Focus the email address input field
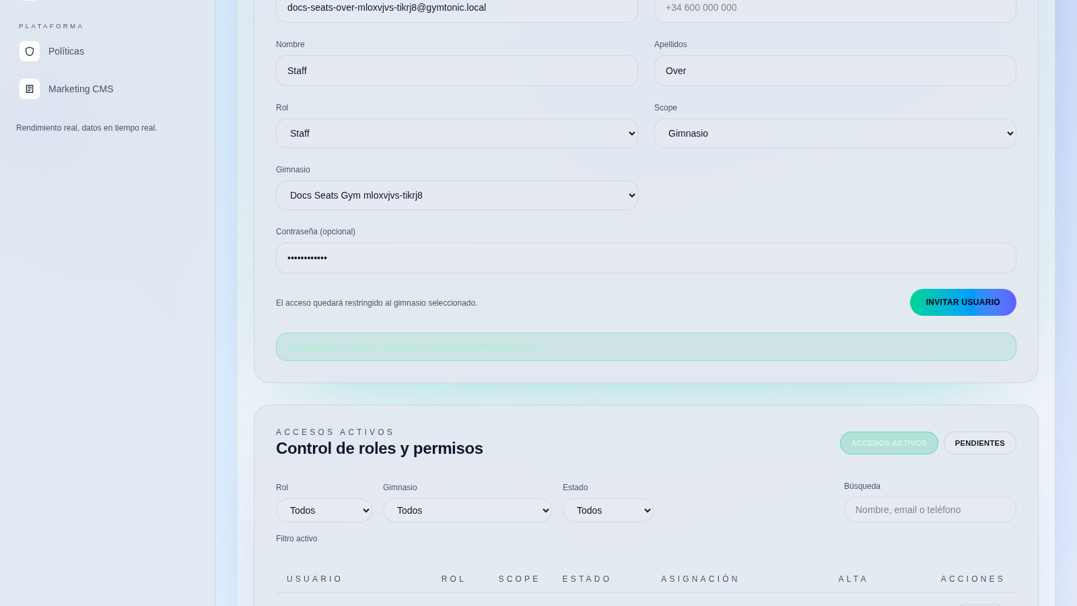Viewport: 1077px width, 606px height. [x=456, y=8]
